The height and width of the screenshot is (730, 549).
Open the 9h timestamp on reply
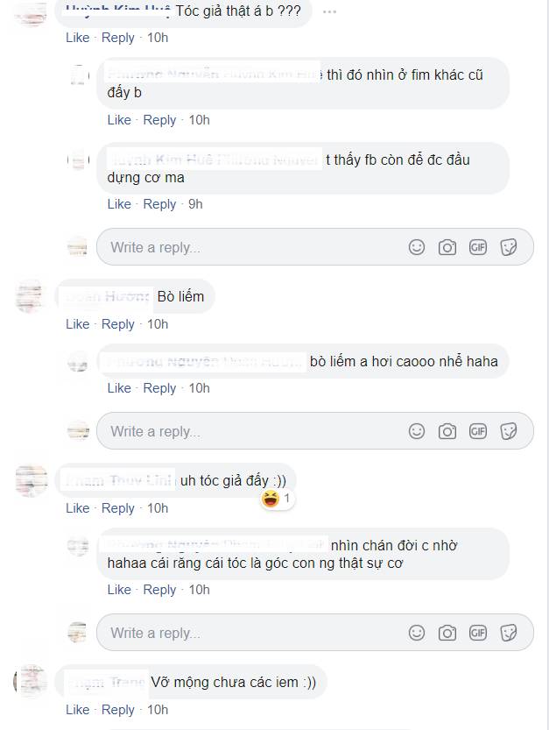click(195, 204)
